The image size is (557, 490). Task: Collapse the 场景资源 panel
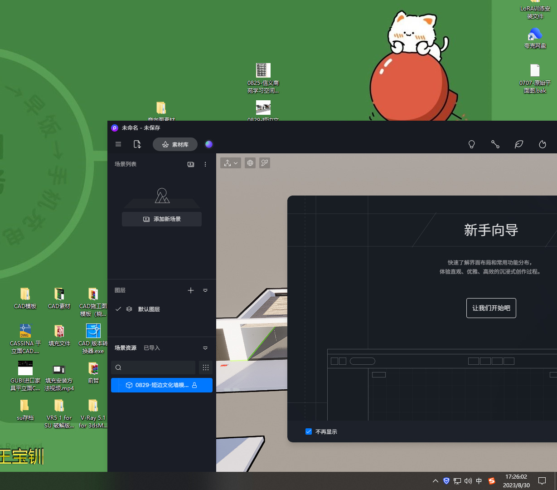tap(205, 348)
